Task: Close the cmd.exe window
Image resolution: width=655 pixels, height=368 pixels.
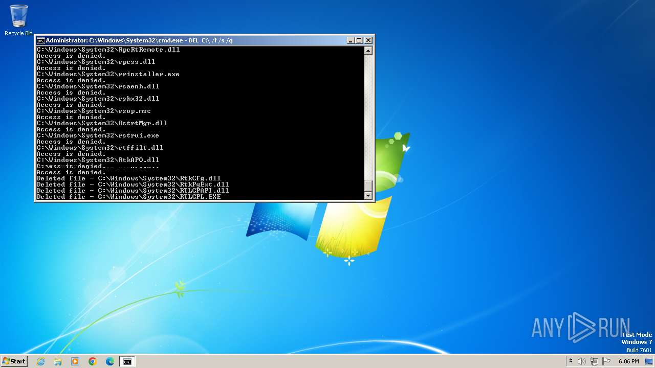Action: click(x=368, y=40)
